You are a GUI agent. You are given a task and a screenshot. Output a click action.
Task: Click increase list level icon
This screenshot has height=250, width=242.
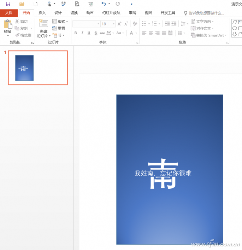(x=174, y=24)
